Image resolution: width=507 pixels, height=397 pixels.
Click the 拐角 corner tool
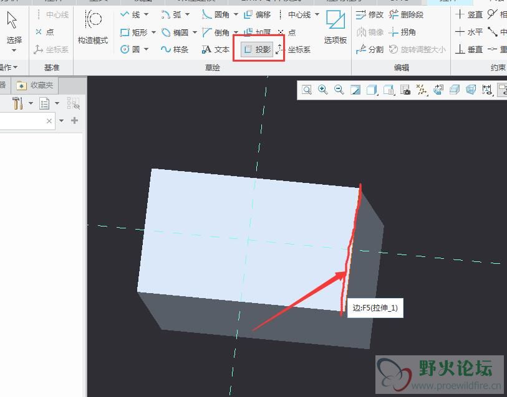point(403,32)
